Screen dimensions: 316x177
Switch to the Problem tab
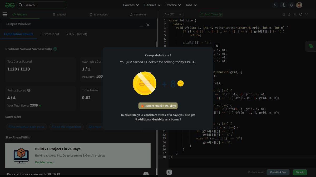point(20,14)
